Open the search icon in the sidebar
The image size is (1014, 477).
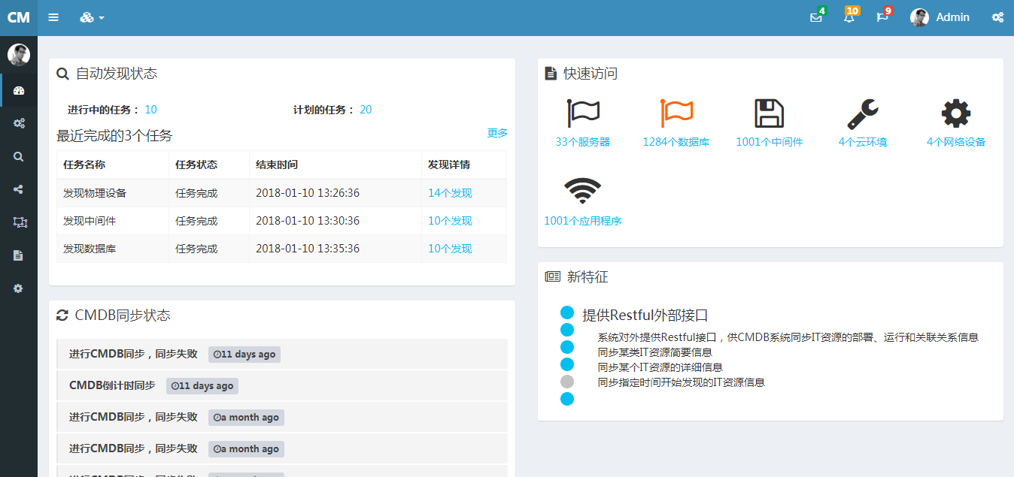coord(17,156)
